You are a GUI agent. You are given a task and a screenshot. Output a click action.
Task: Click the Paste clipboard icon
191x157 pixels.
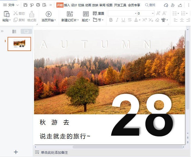[7, 14]
